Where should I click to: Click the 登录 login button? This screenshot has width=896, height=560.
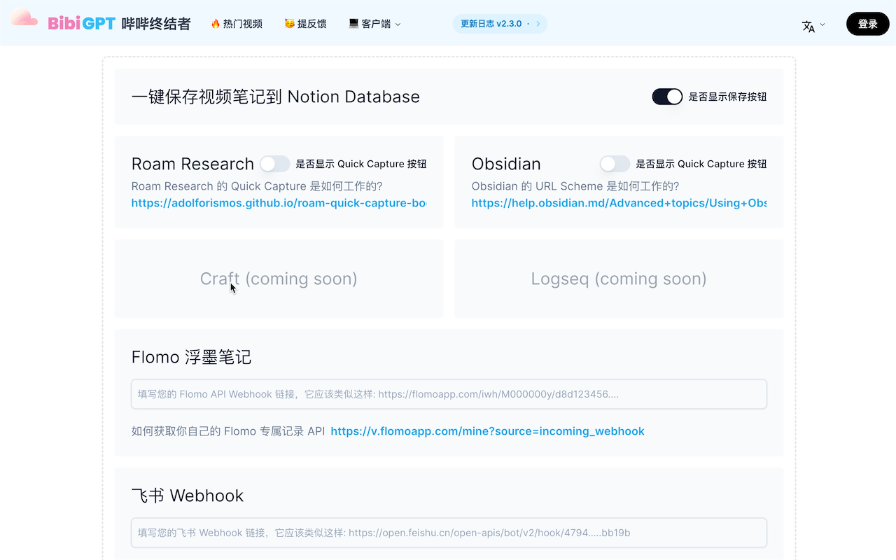[867, 23]
